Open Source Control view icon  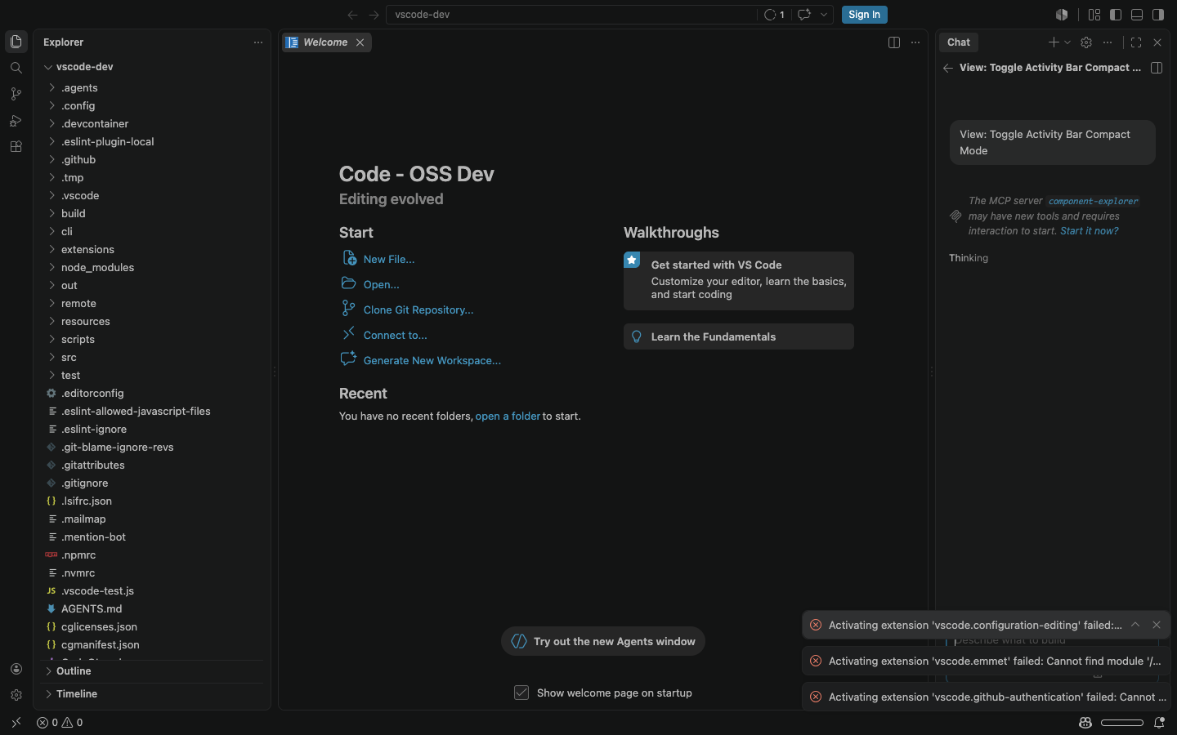coord(16,94)
